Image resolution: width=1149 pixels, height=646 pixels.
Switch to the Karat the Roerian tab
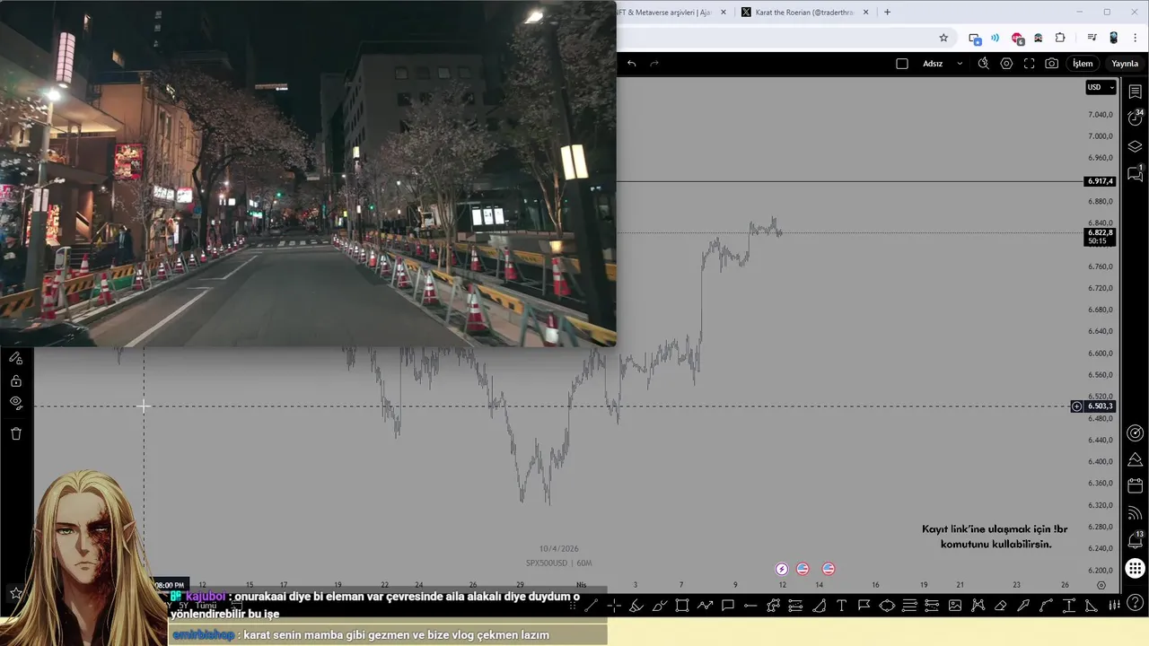pos(805,13)
